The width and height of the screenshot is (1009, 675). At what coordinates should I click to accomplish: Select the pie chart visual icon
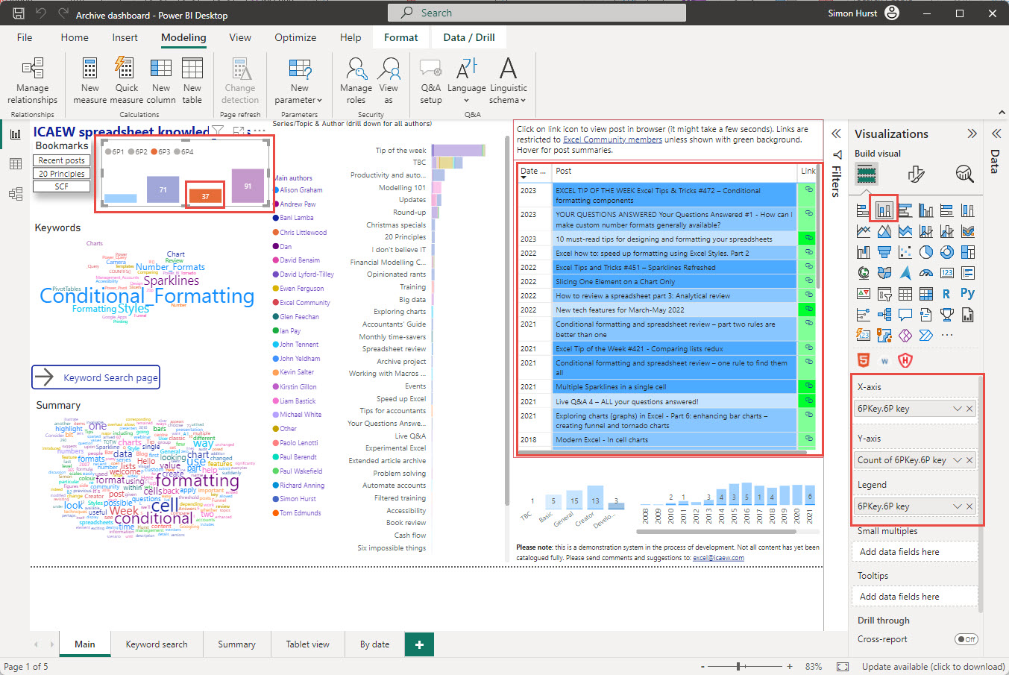click(x=925, y=252)
